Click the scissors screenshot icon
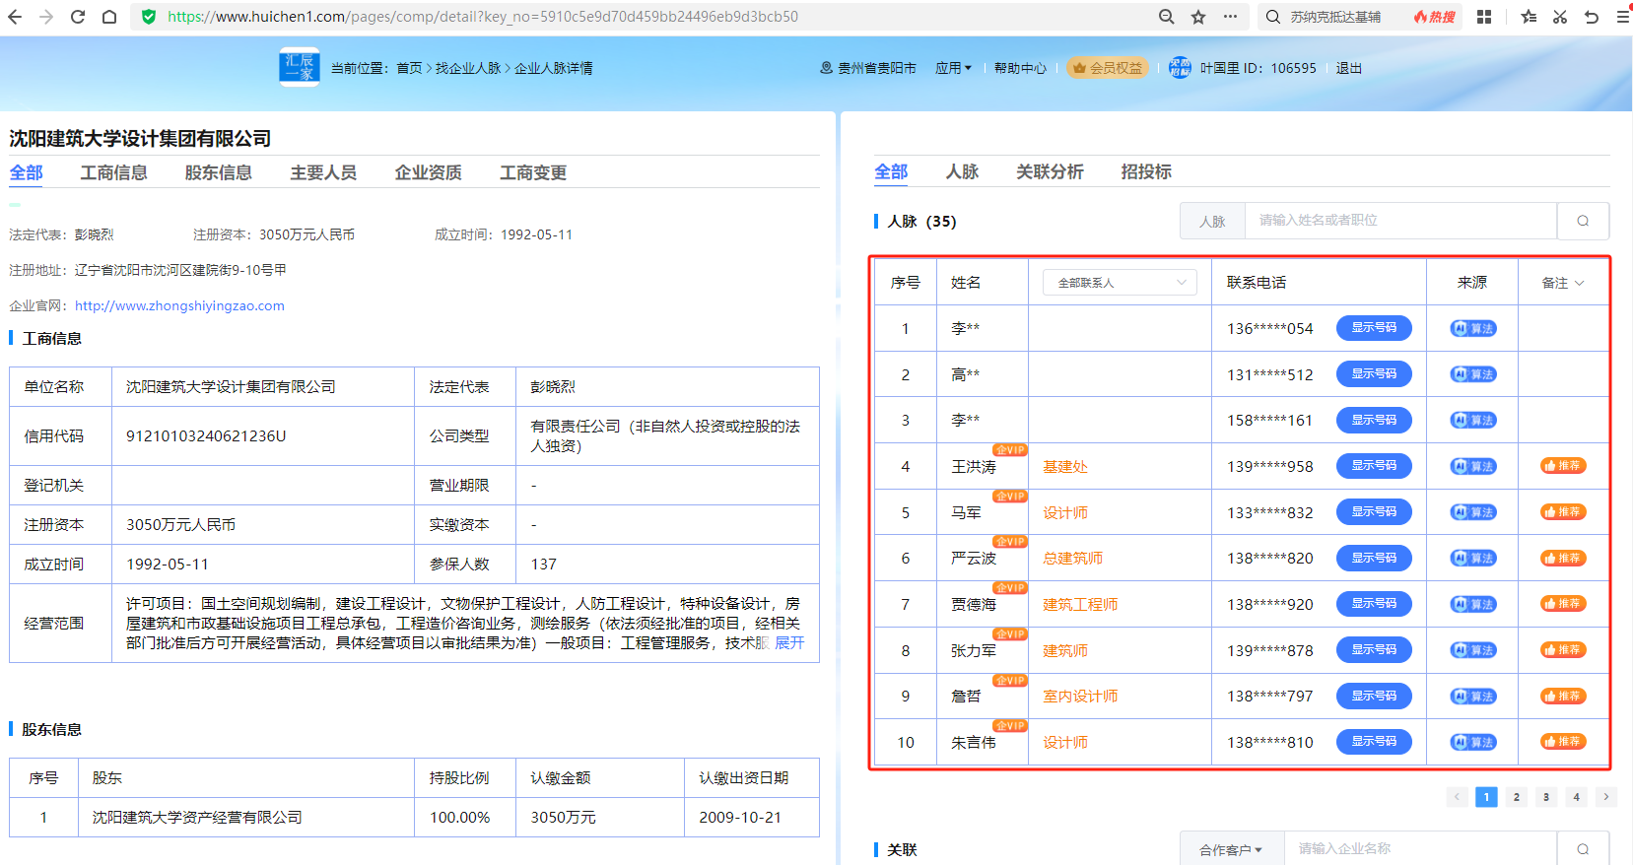This screenshot has height=865, width=1633. (x=1560, y=17)
